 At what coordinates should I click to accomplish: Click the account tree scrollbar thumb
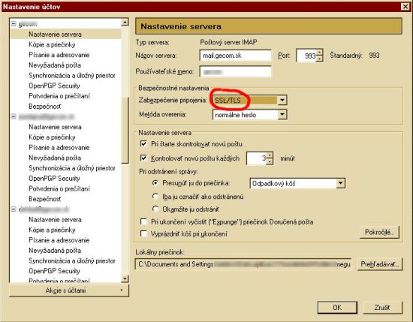[125, 131]
